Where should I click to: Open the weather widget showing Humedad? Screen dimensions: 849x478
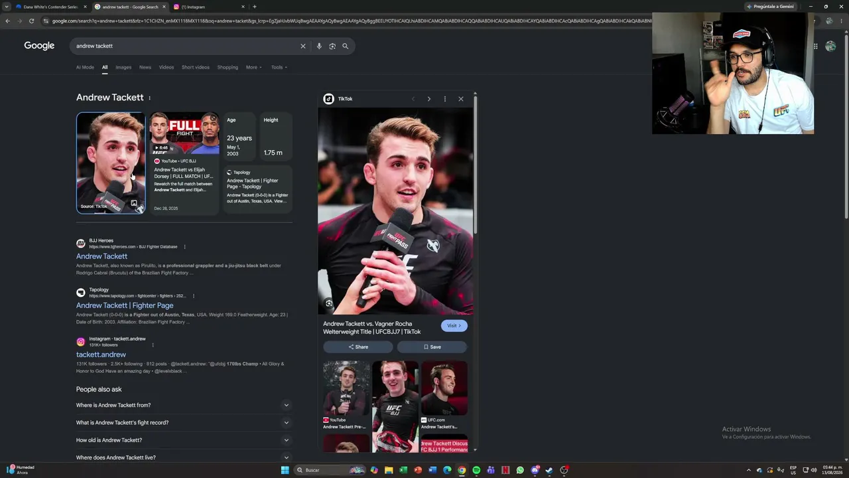point(21,470)
